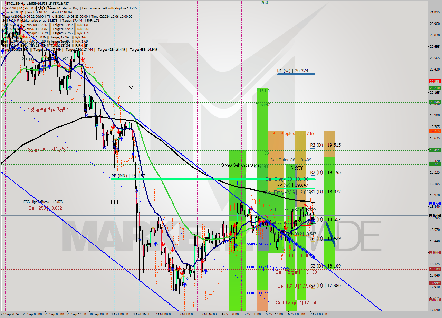Select the 'Sell Stoploss | 19.715' label
The image size is (442, 318).
(293, 133)
